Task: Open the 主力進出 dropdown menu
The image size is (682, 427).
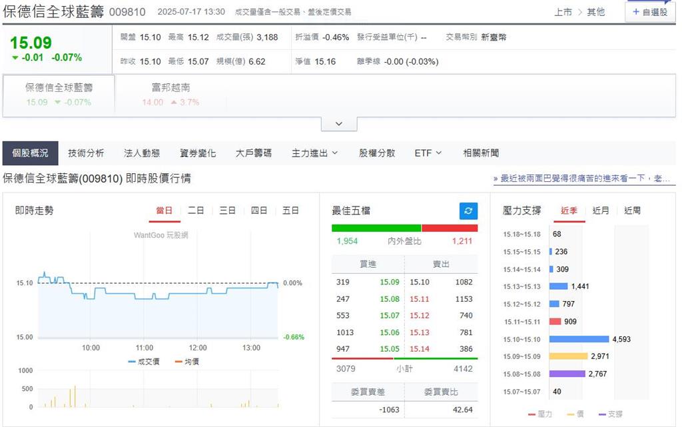Action: coord(314,153)
